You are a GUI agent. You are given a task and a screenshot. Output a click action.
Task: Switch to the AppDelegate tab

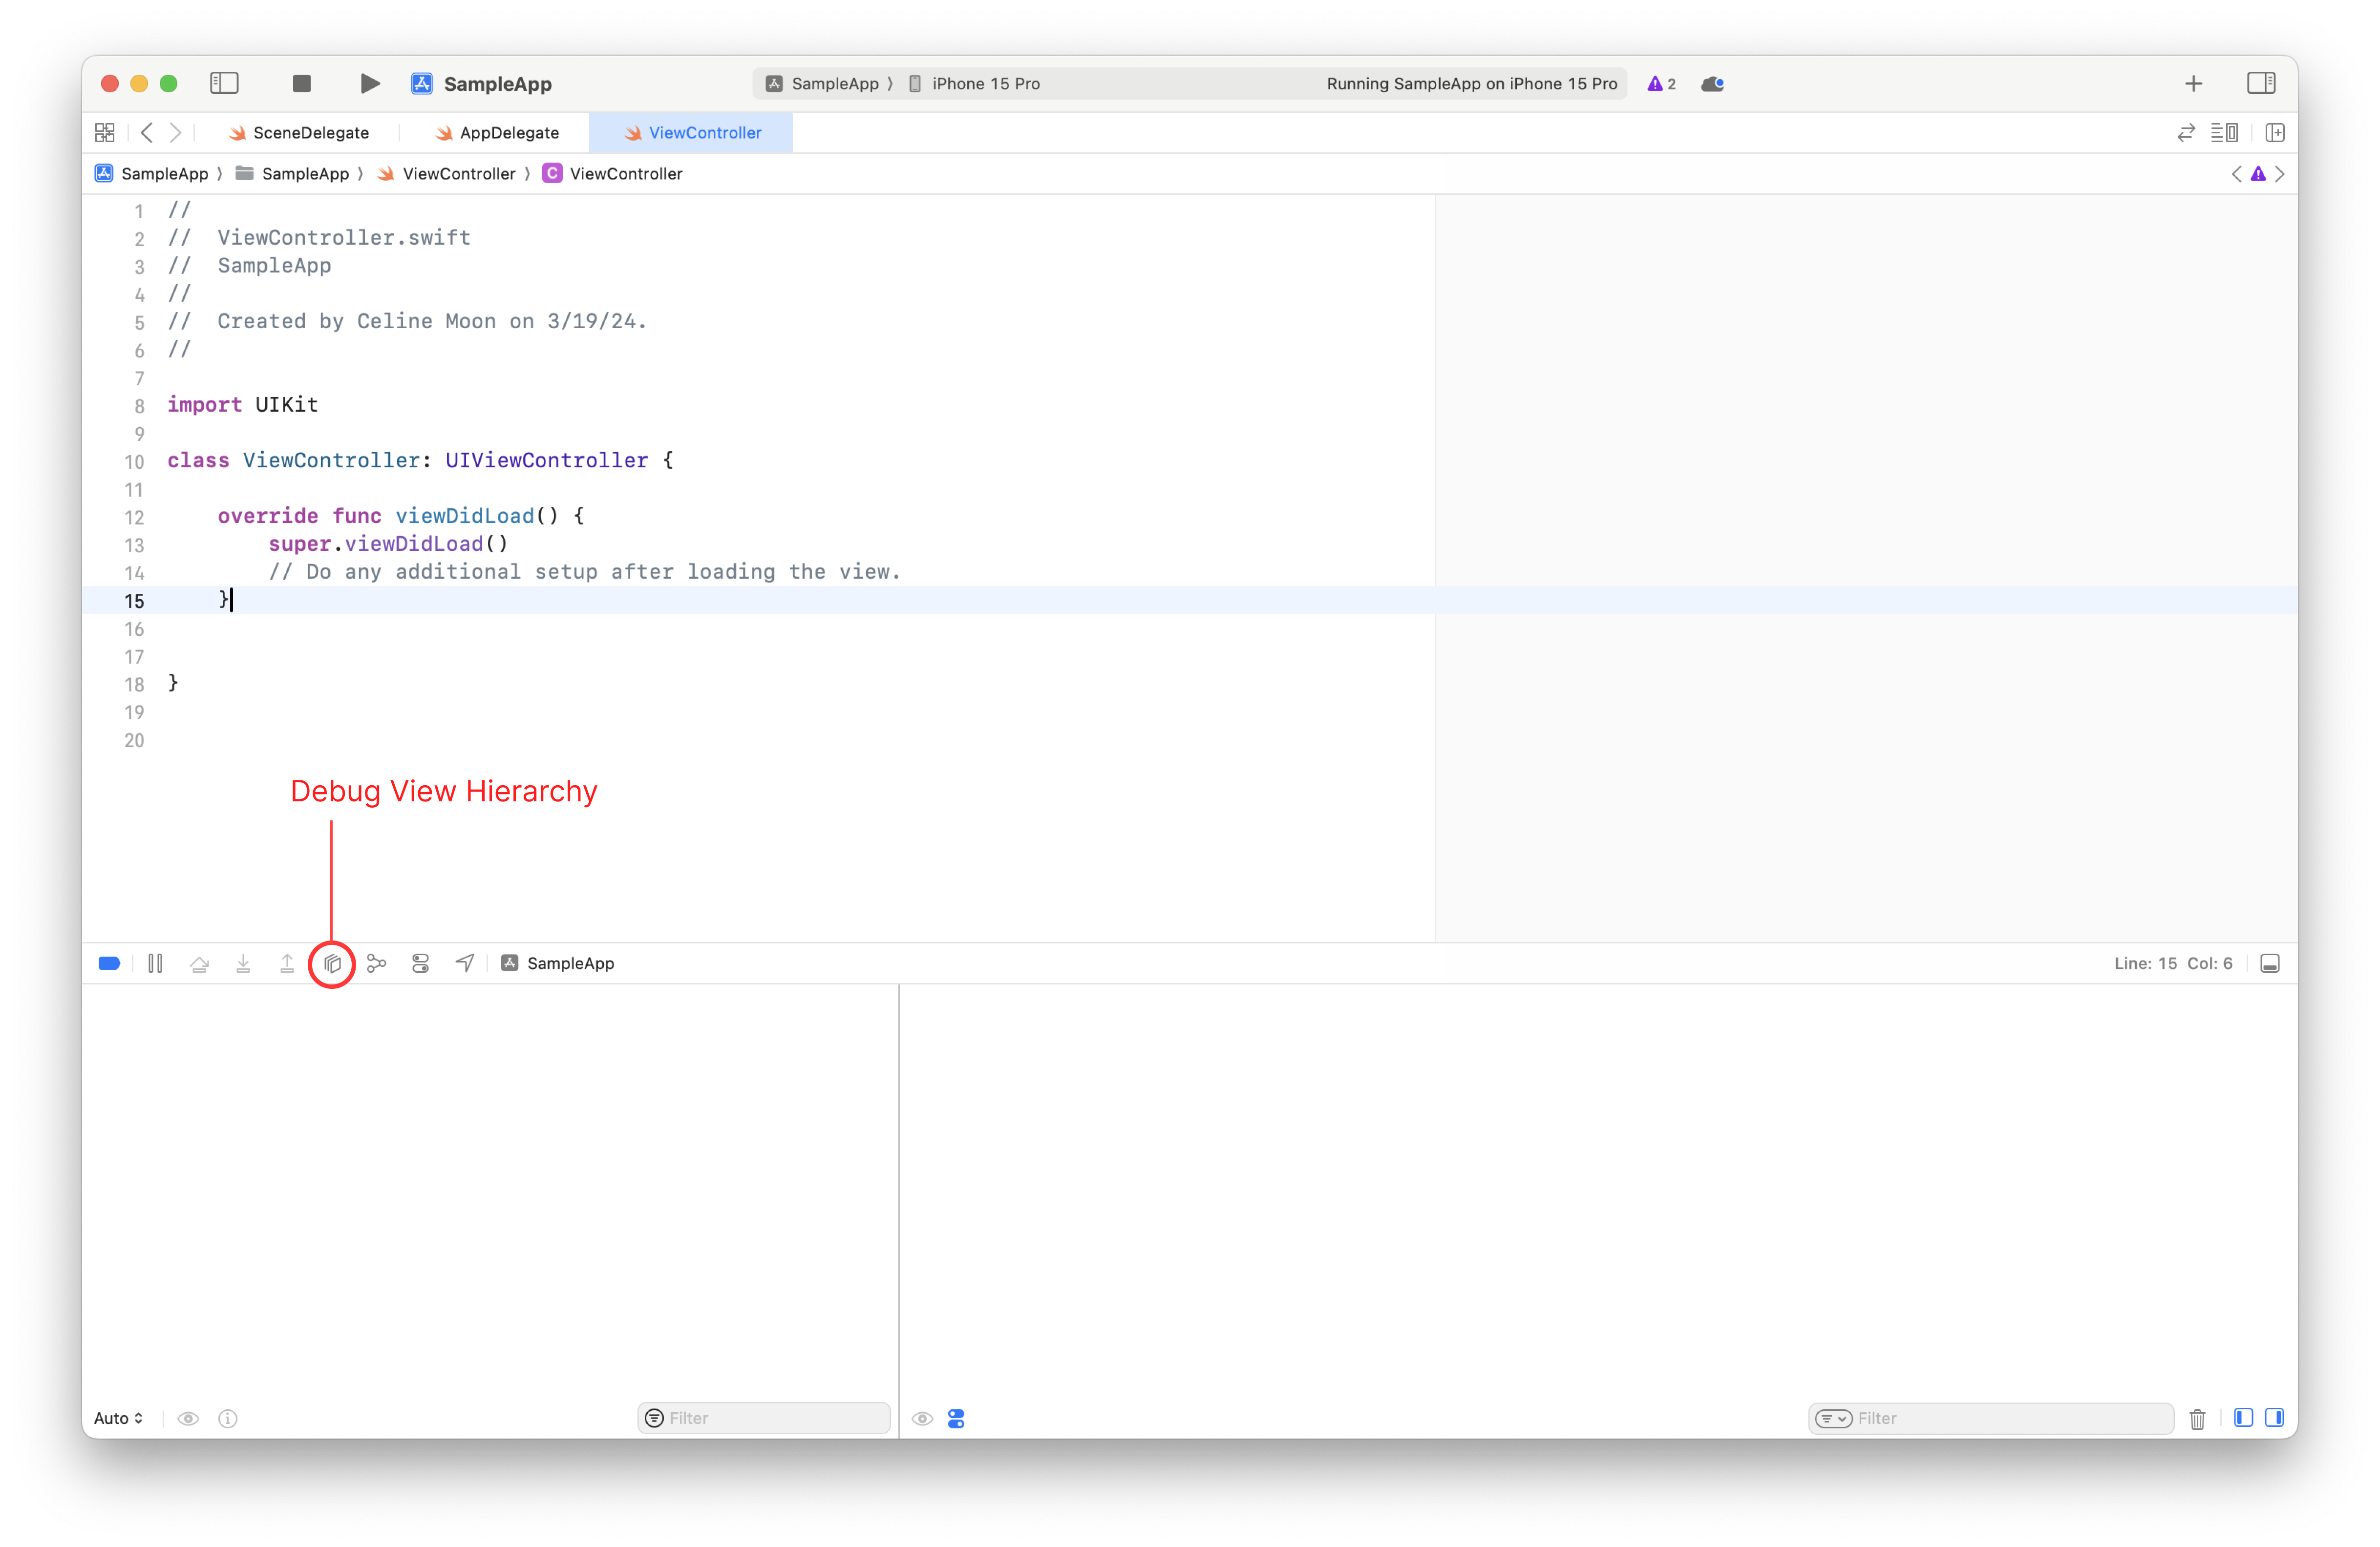click(x=497, y=133)
